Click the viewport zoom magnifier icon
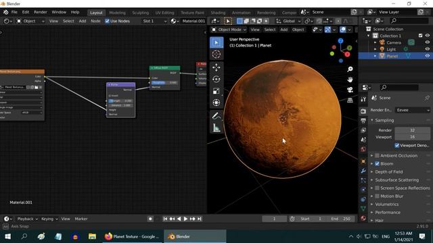This screenshot has width=433, height=243. pyautogui.click(x=350, y=69)
